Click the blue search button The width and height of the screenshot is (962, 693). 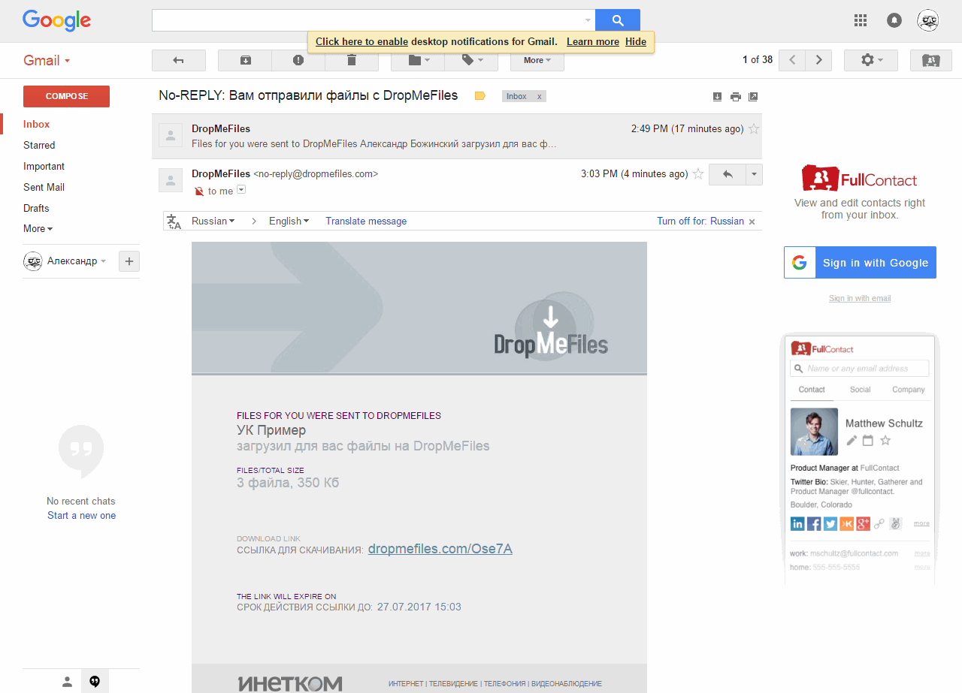[617, 20]
